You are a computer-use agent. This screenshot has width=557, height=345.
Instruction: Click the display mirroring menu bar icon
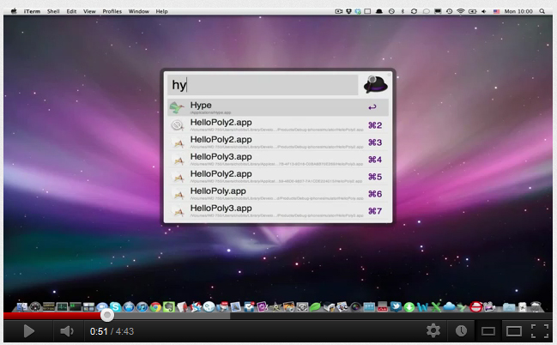click(x=438, y=11)
